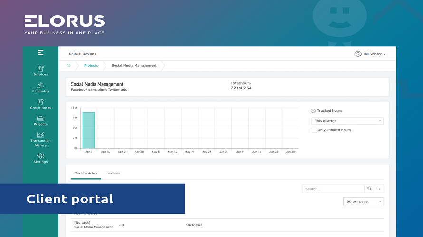
Task: Open the Bill Winter user menu
Action: [370, 54]
